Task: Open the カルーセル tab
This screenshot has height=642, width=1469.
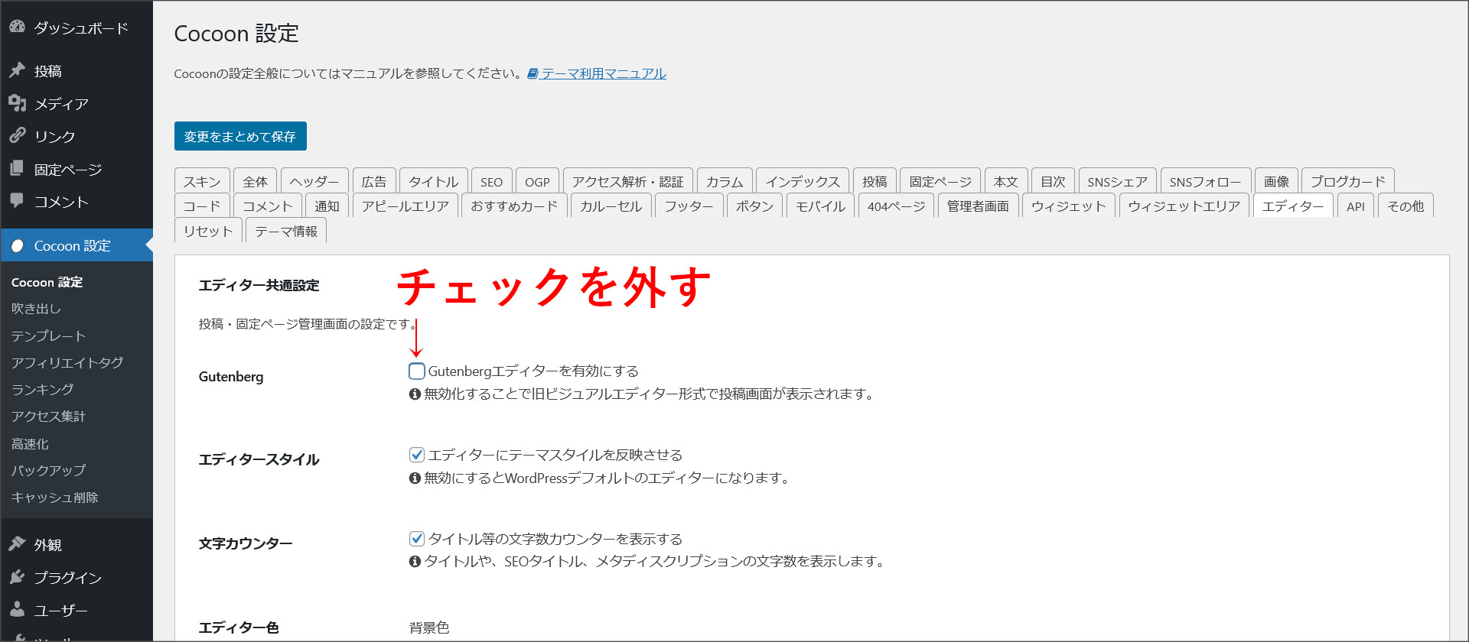Action: (611, 206)
